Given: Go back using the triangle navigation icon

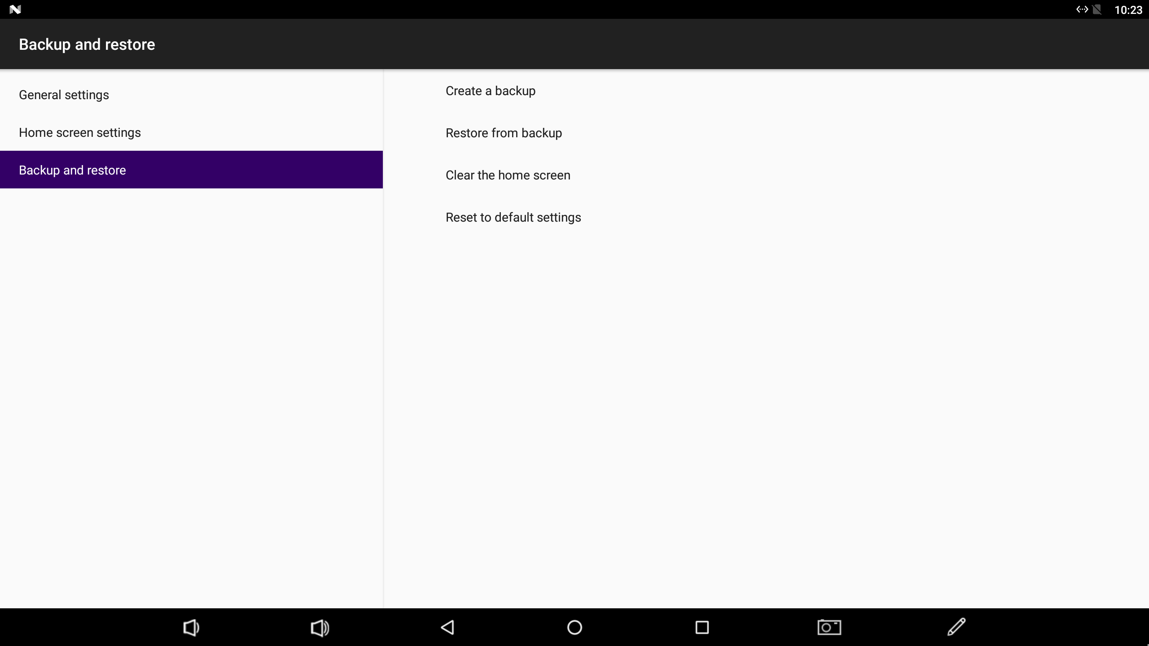Looking at the screenshot, I should pos(447,627).
